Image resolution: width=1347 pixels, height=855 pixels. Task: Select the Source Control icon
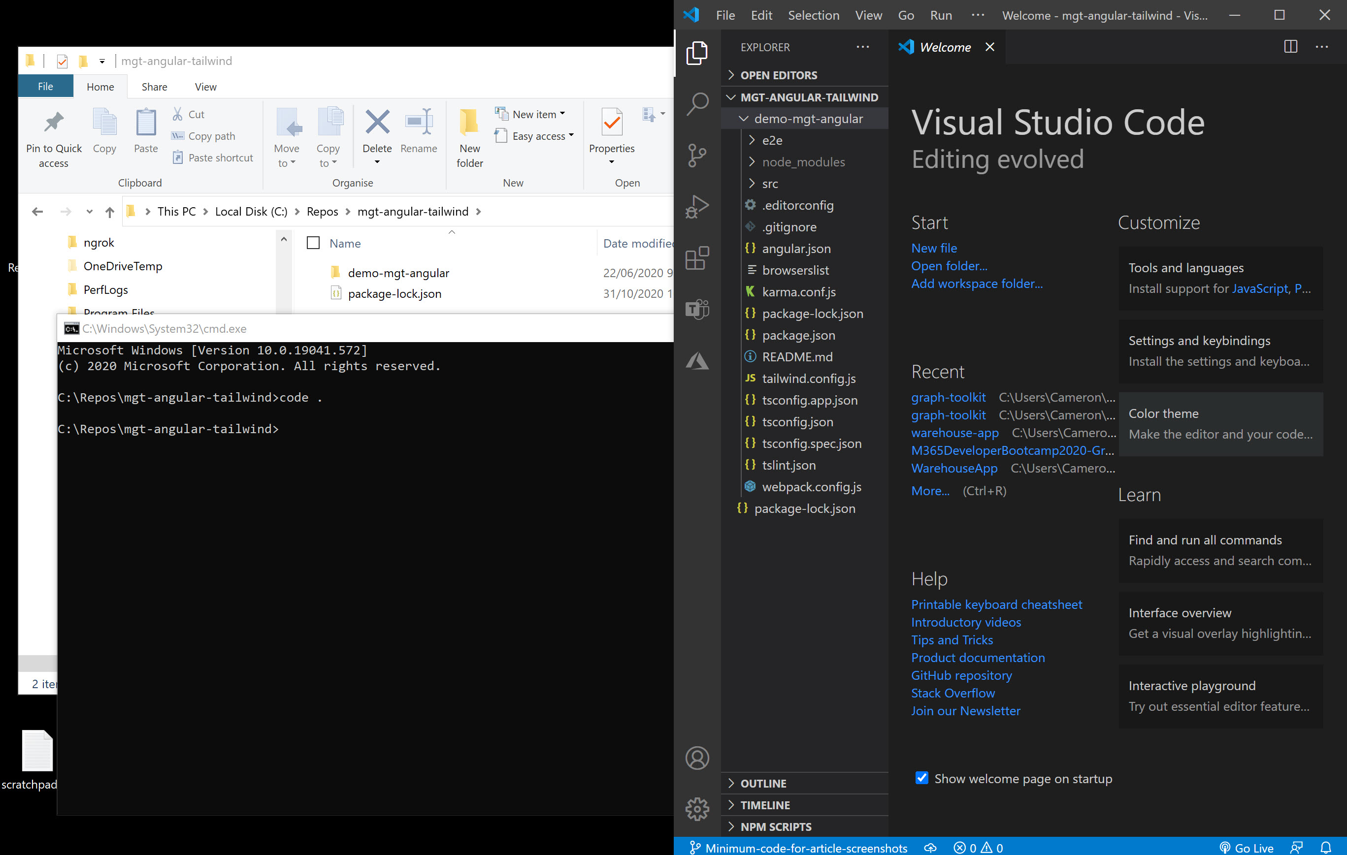click(697, 155)
